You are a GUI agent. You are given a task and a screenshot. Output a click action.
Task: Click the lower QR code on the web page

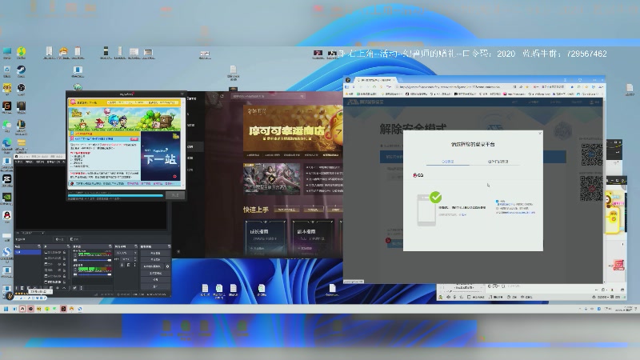click(x=591, y=187)
